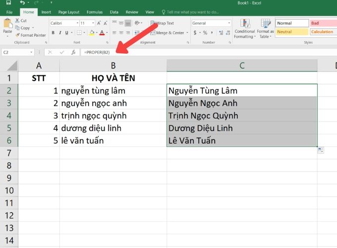
Task: Apply the Bad cell style
Action: [322, 23]
